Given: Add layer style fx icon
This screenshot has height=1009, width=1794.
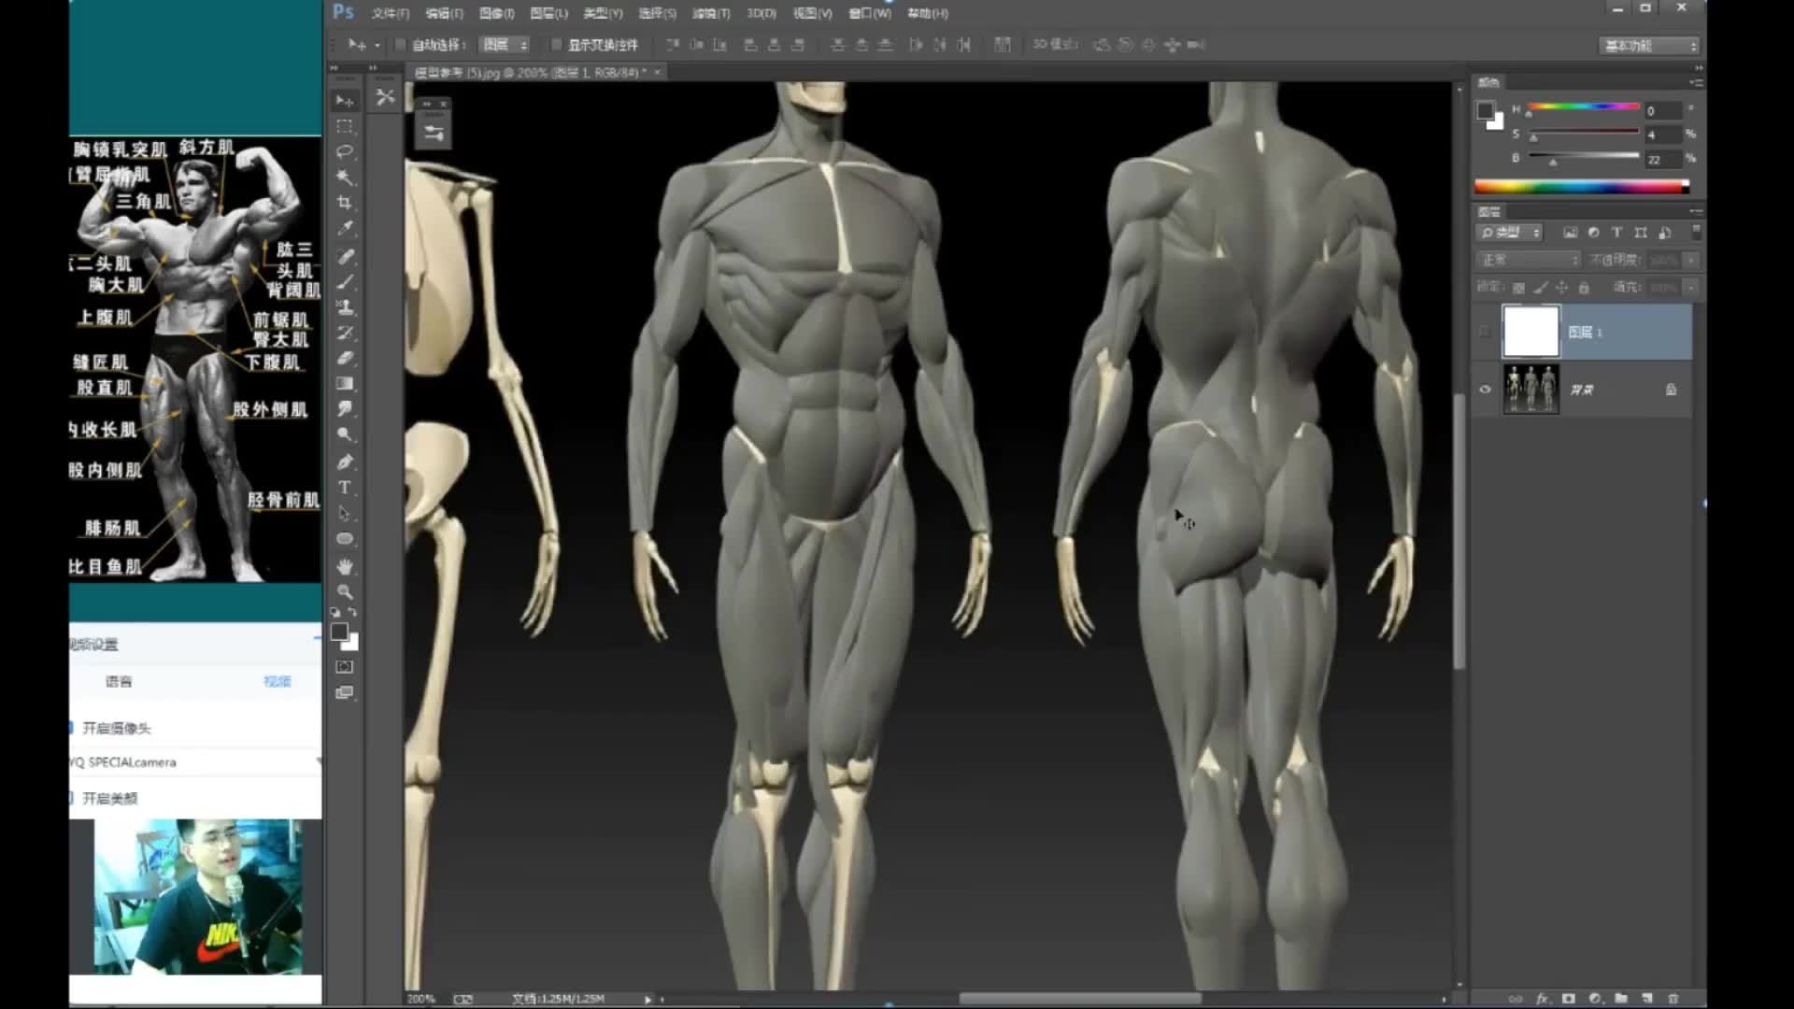Looking at the screenshot, I should pyautogui.click(x=1543, y=999).
